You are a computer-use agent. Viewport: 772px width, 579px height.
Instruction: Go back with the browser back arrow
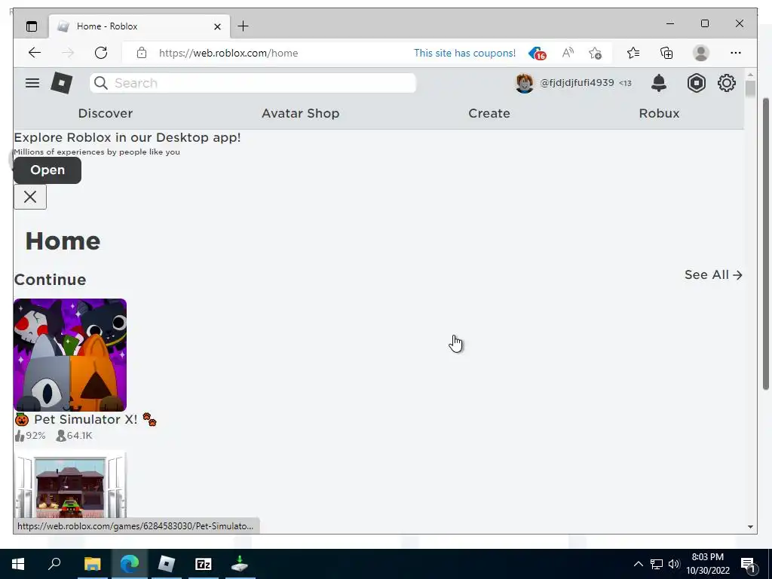(35, 53)
